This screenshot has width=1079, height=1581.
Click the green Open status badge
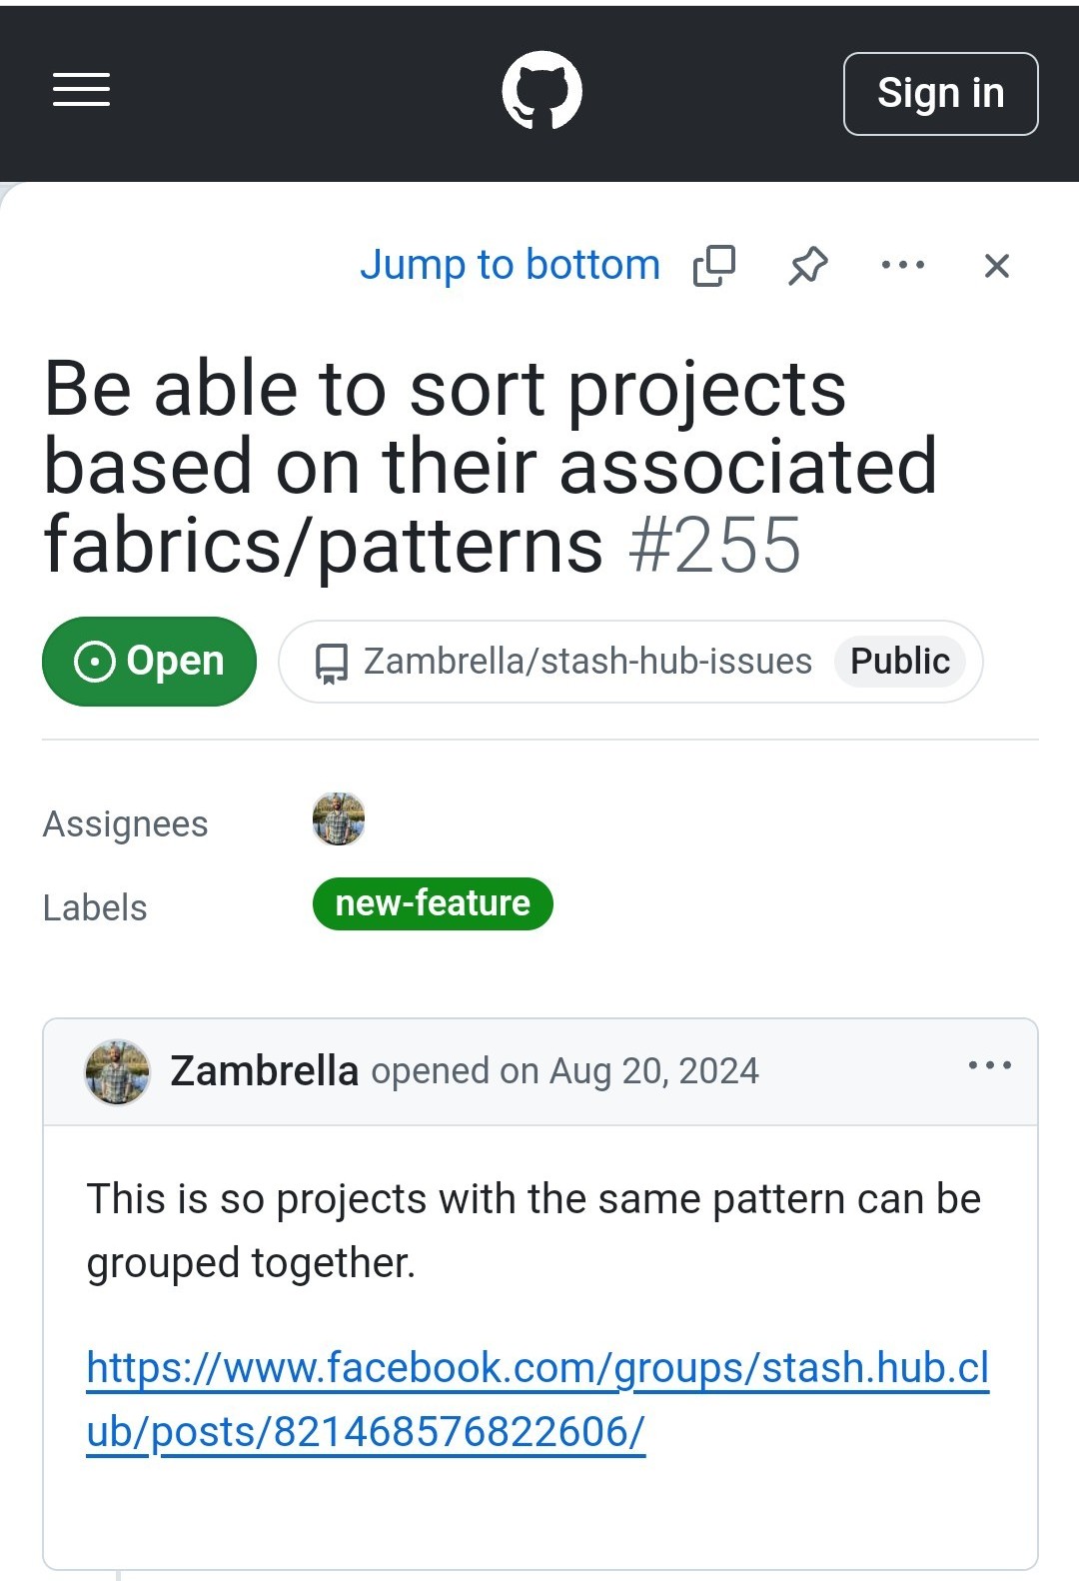pos(149,662)
